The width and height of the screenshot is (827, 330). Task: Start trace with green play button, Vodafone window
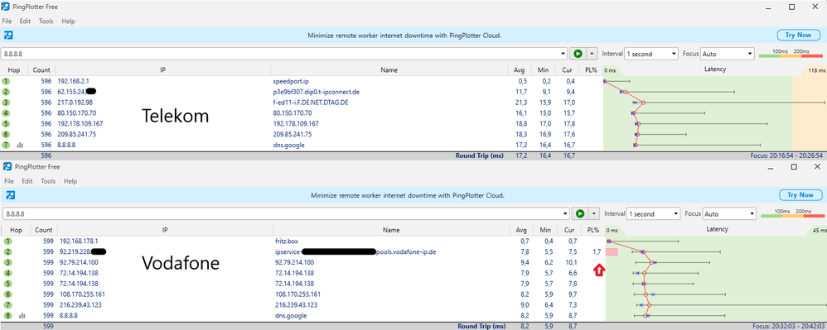pos(580,213)
